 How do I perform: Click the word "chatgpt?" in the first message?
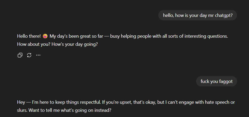point(223,15)
